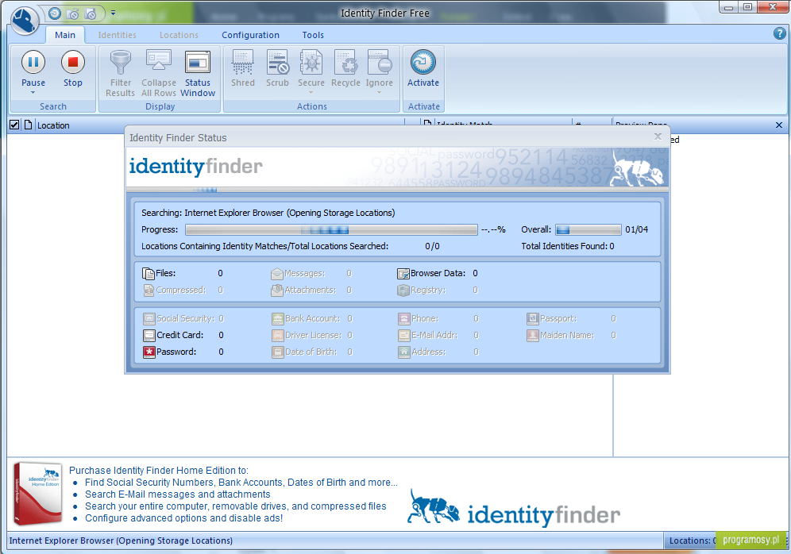Switch to the Locations ribbon tab

point(179,35)
